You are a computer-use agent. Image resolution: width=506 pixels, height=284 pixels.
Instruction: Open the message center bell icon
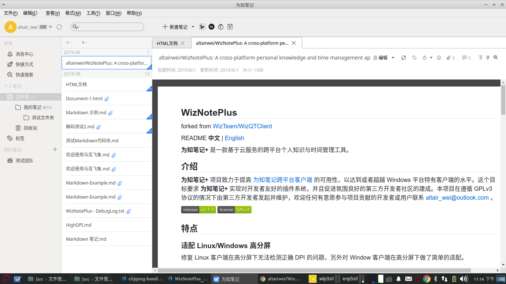[x=11, y=54]
